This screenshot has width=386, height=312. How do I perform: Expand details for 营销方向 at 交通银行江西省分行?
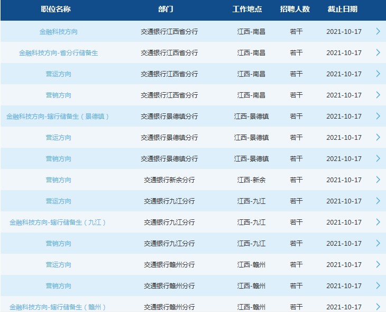click(x=378, y=95)
